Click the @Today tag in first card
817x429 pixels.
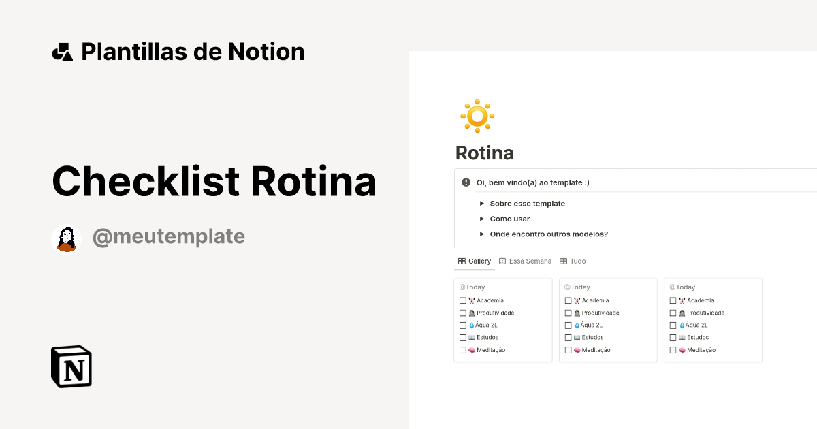(x=472, y=287)
